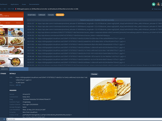This screenshot has height=121, width=162.
Task: Select the 00:37.892 cloudfront 52906c76 image row
Action: (94, 38)
